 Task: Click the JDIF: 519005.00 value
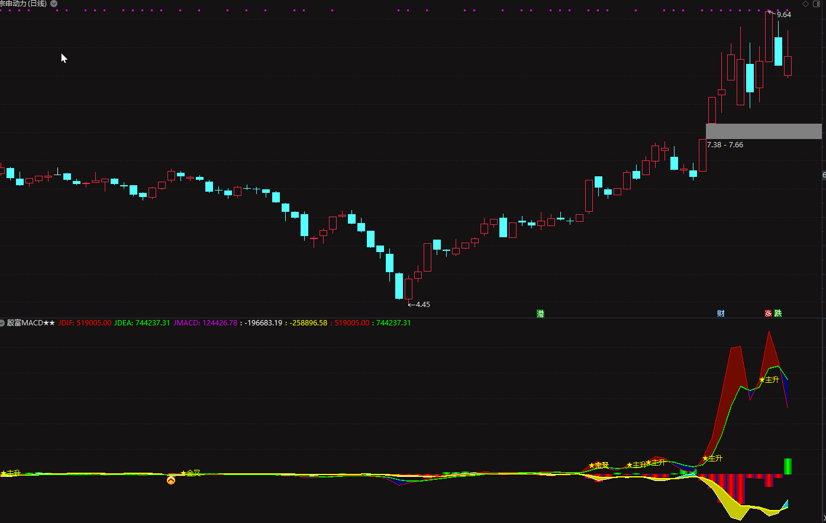85,323
